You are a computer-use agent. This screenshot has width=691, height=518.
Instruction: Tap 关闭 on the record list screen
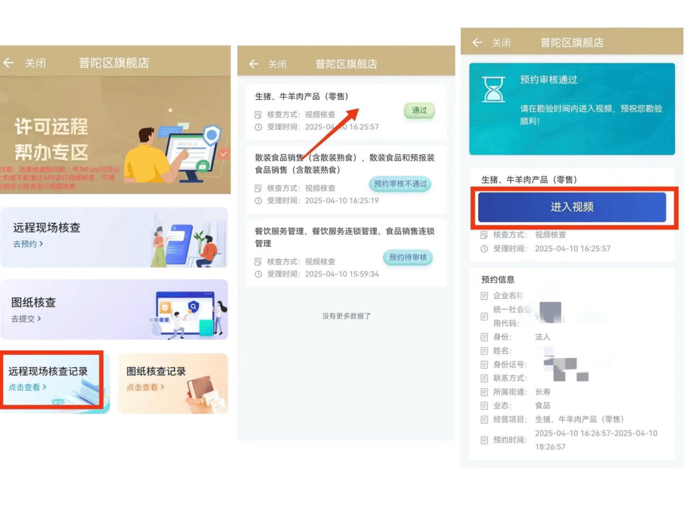pyautogui.click(x=277, y=64)
